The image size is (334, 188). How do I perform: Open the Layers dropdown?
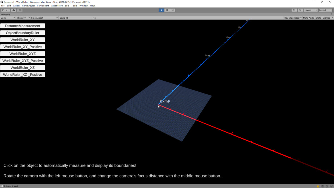click(310, 10)
